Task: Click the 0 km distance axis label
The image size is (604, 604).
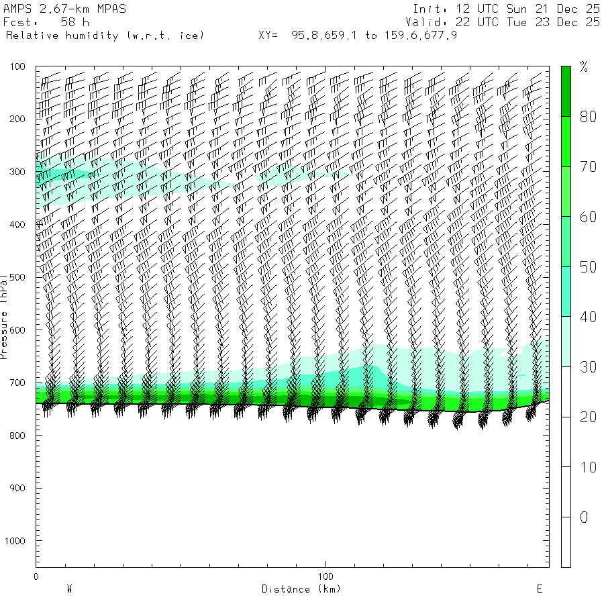Action: coord(36,576)
